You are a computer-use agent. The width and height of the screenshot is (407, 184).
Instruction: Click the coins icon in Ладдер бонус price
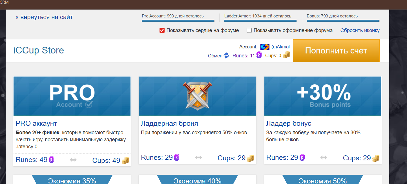(376, 158)
